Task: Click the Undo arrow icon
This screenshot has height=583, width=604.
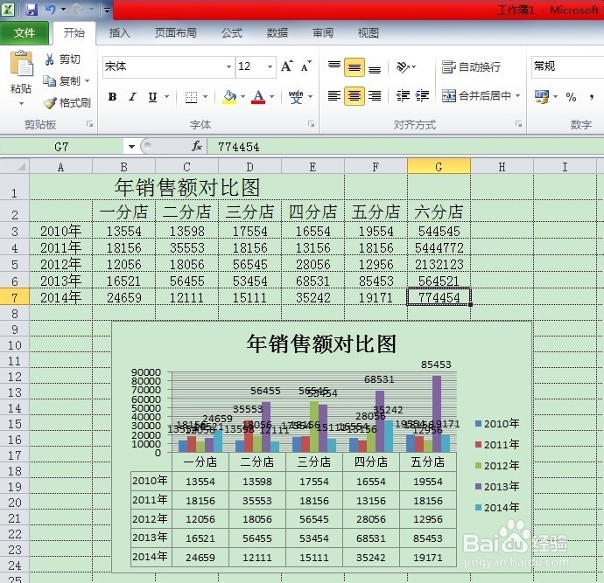Action: point(51,10)
